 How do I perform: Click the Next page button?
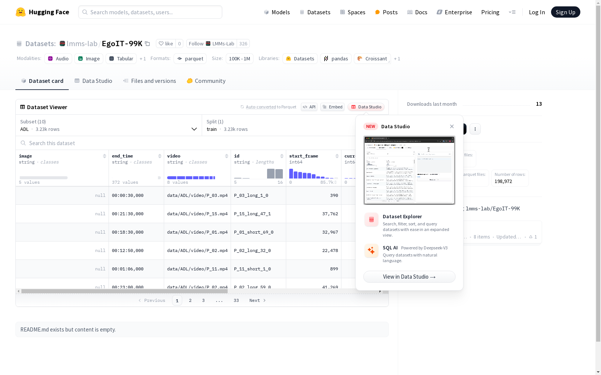[x=258, y=300]
